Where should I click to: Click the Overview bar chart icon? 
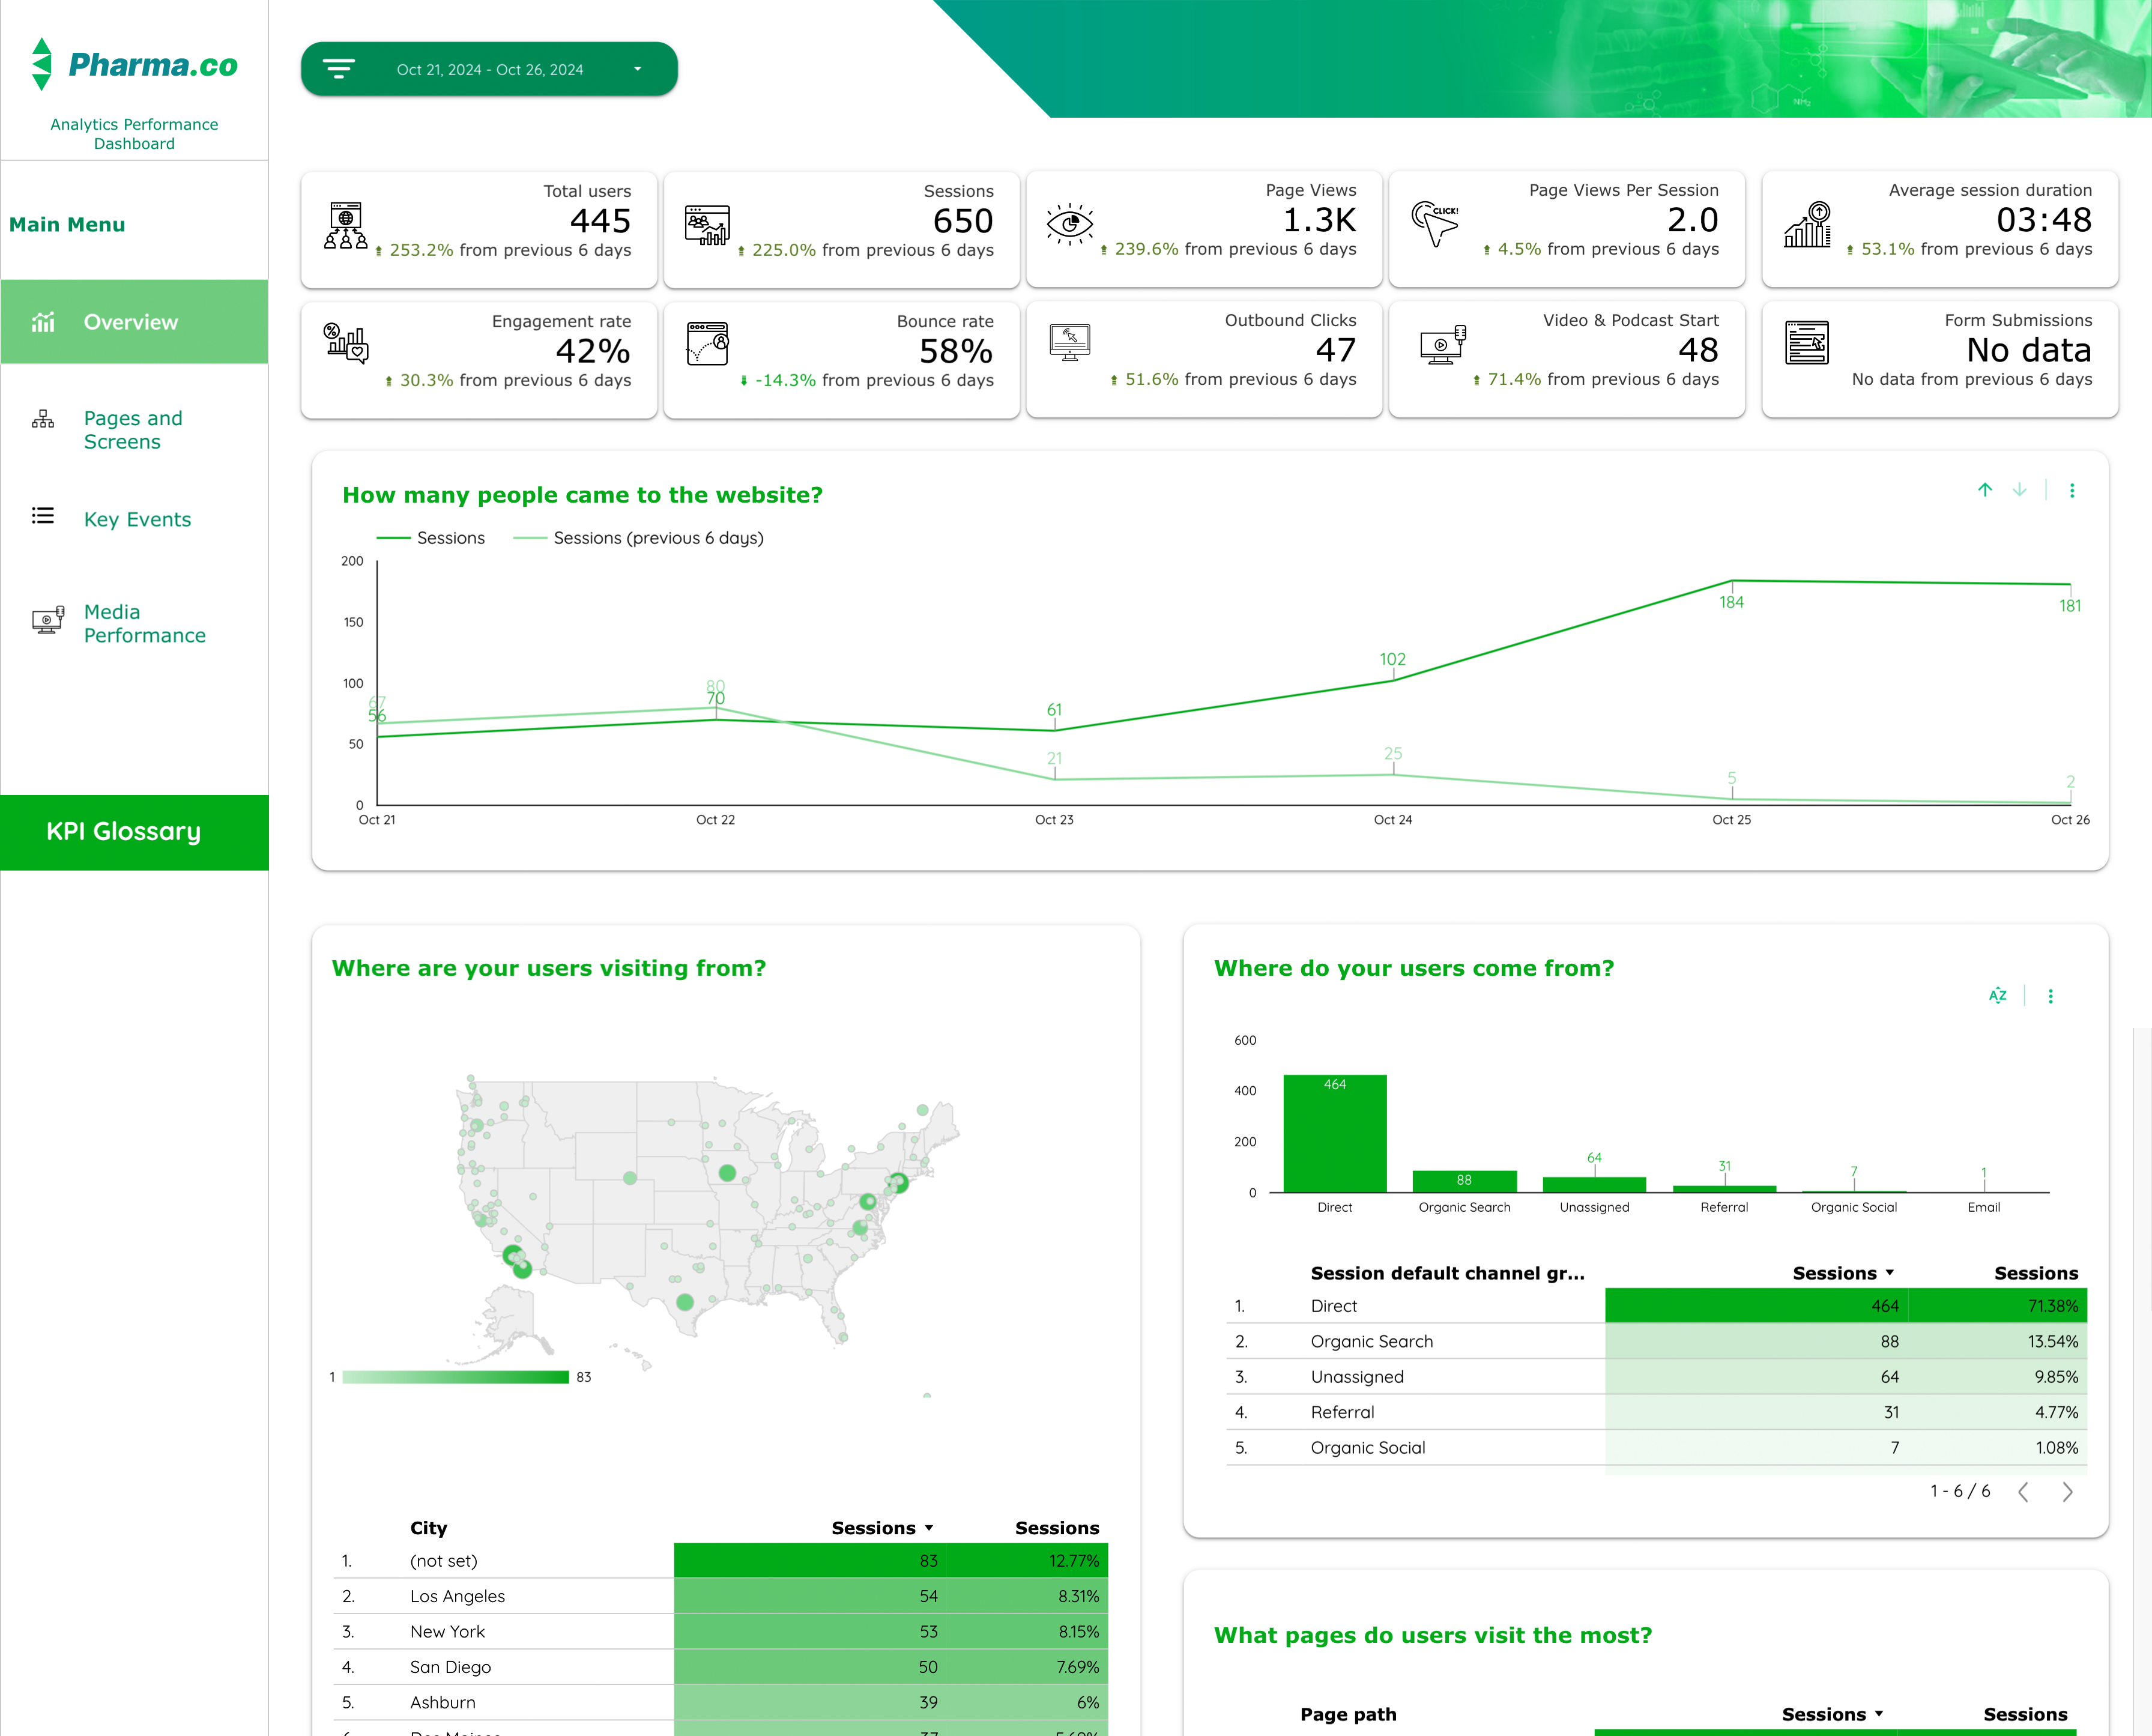point(43,322)
